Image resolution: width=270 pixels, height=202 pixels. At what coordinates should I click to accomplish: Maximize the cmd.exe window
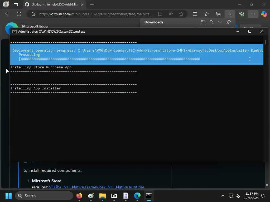(x=250, y=32)
